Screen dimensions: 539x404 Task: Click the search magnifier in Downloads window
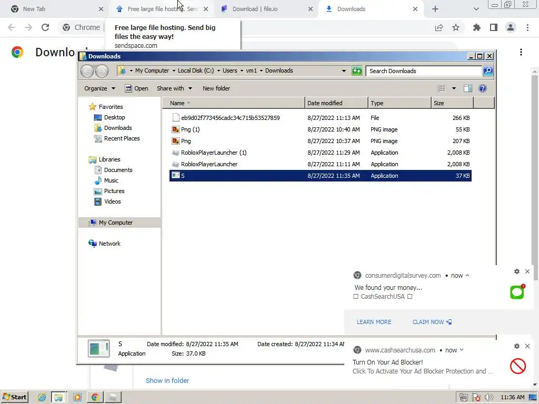coord(488,71)
